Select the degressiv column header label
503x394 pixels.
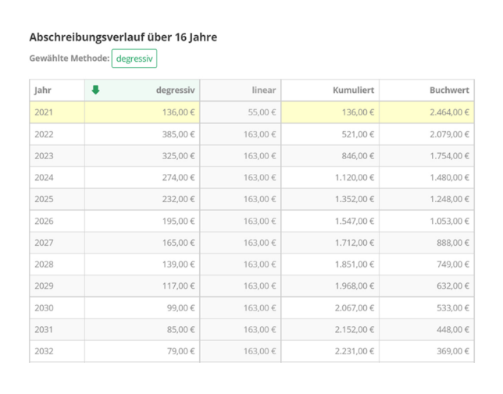coord(175,91)
